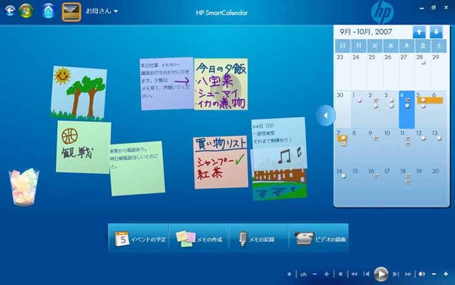The height and width of the screenshot is (285, 455).
Task: Start playback with the round play button
Action: (381, 274)
